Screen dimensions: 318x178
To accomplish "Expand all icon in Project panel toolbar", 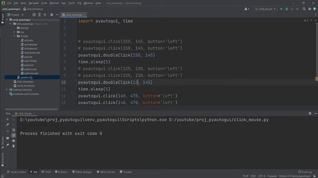I will point(40,15).
